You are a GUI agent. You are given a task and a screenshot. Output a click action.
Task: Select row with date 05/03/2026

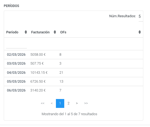point(73,82)
